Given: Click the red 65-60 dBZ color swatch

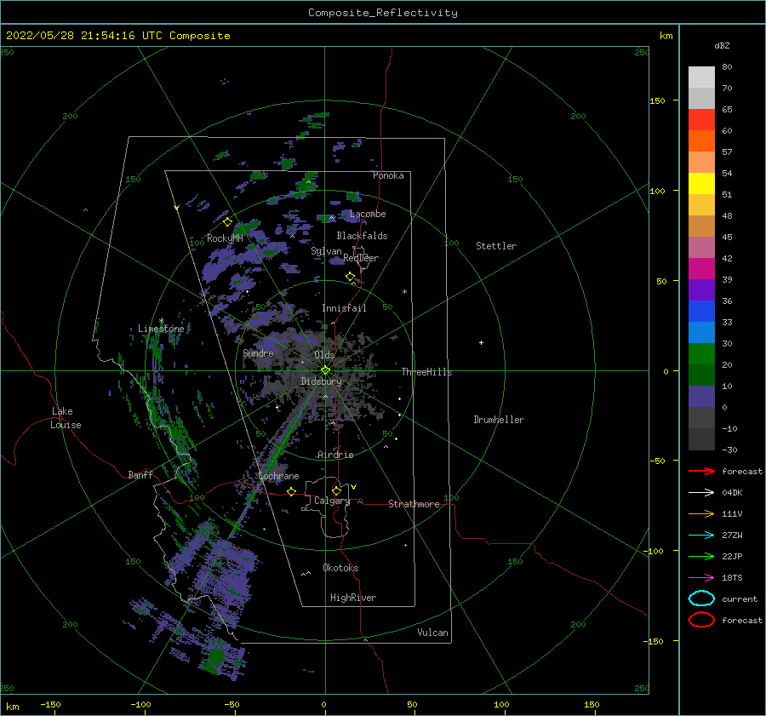Looking at the screenshot, I should pyautogui.click(x=701, y=120).
